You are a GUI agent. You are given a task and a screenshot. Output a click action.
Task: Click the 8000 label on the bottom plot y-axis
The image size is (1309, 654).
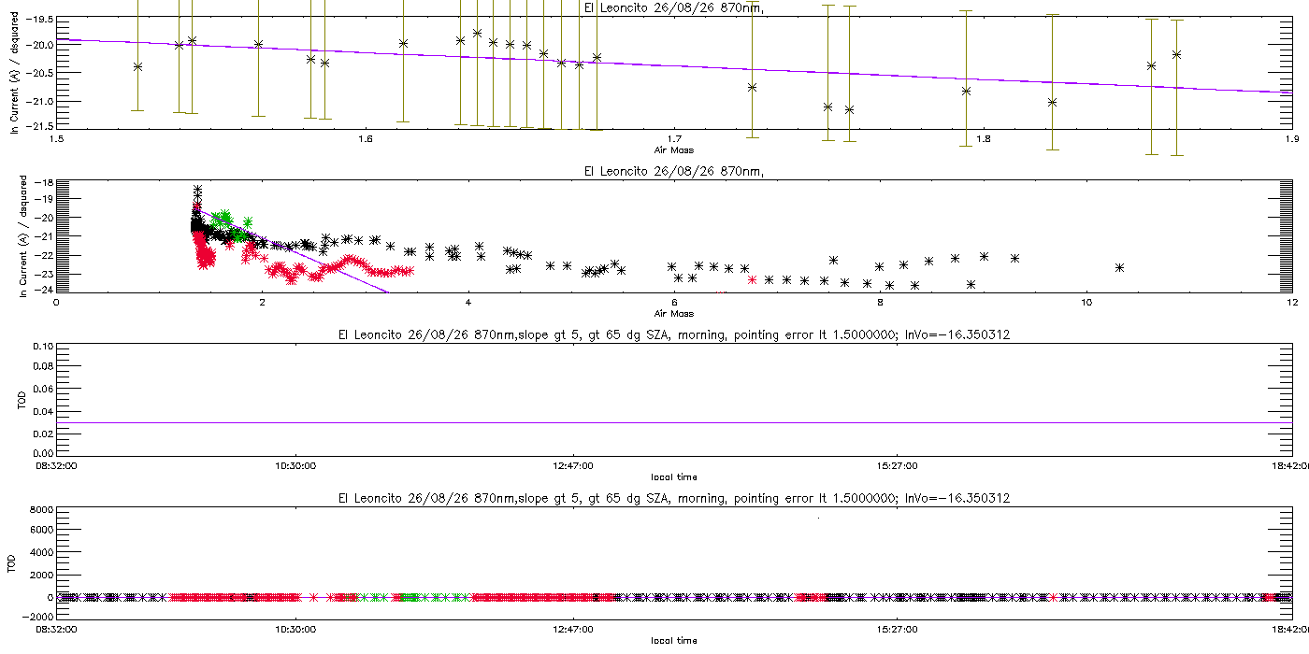click(x=39, y=510)
